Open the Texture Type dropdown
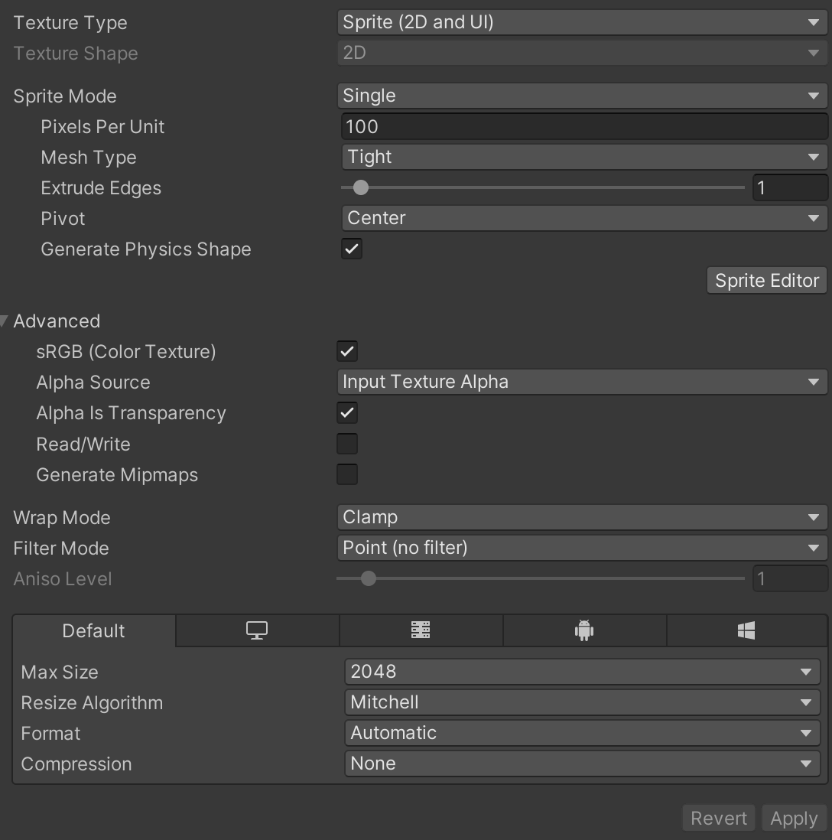The image size is (832, 840). 581,22
